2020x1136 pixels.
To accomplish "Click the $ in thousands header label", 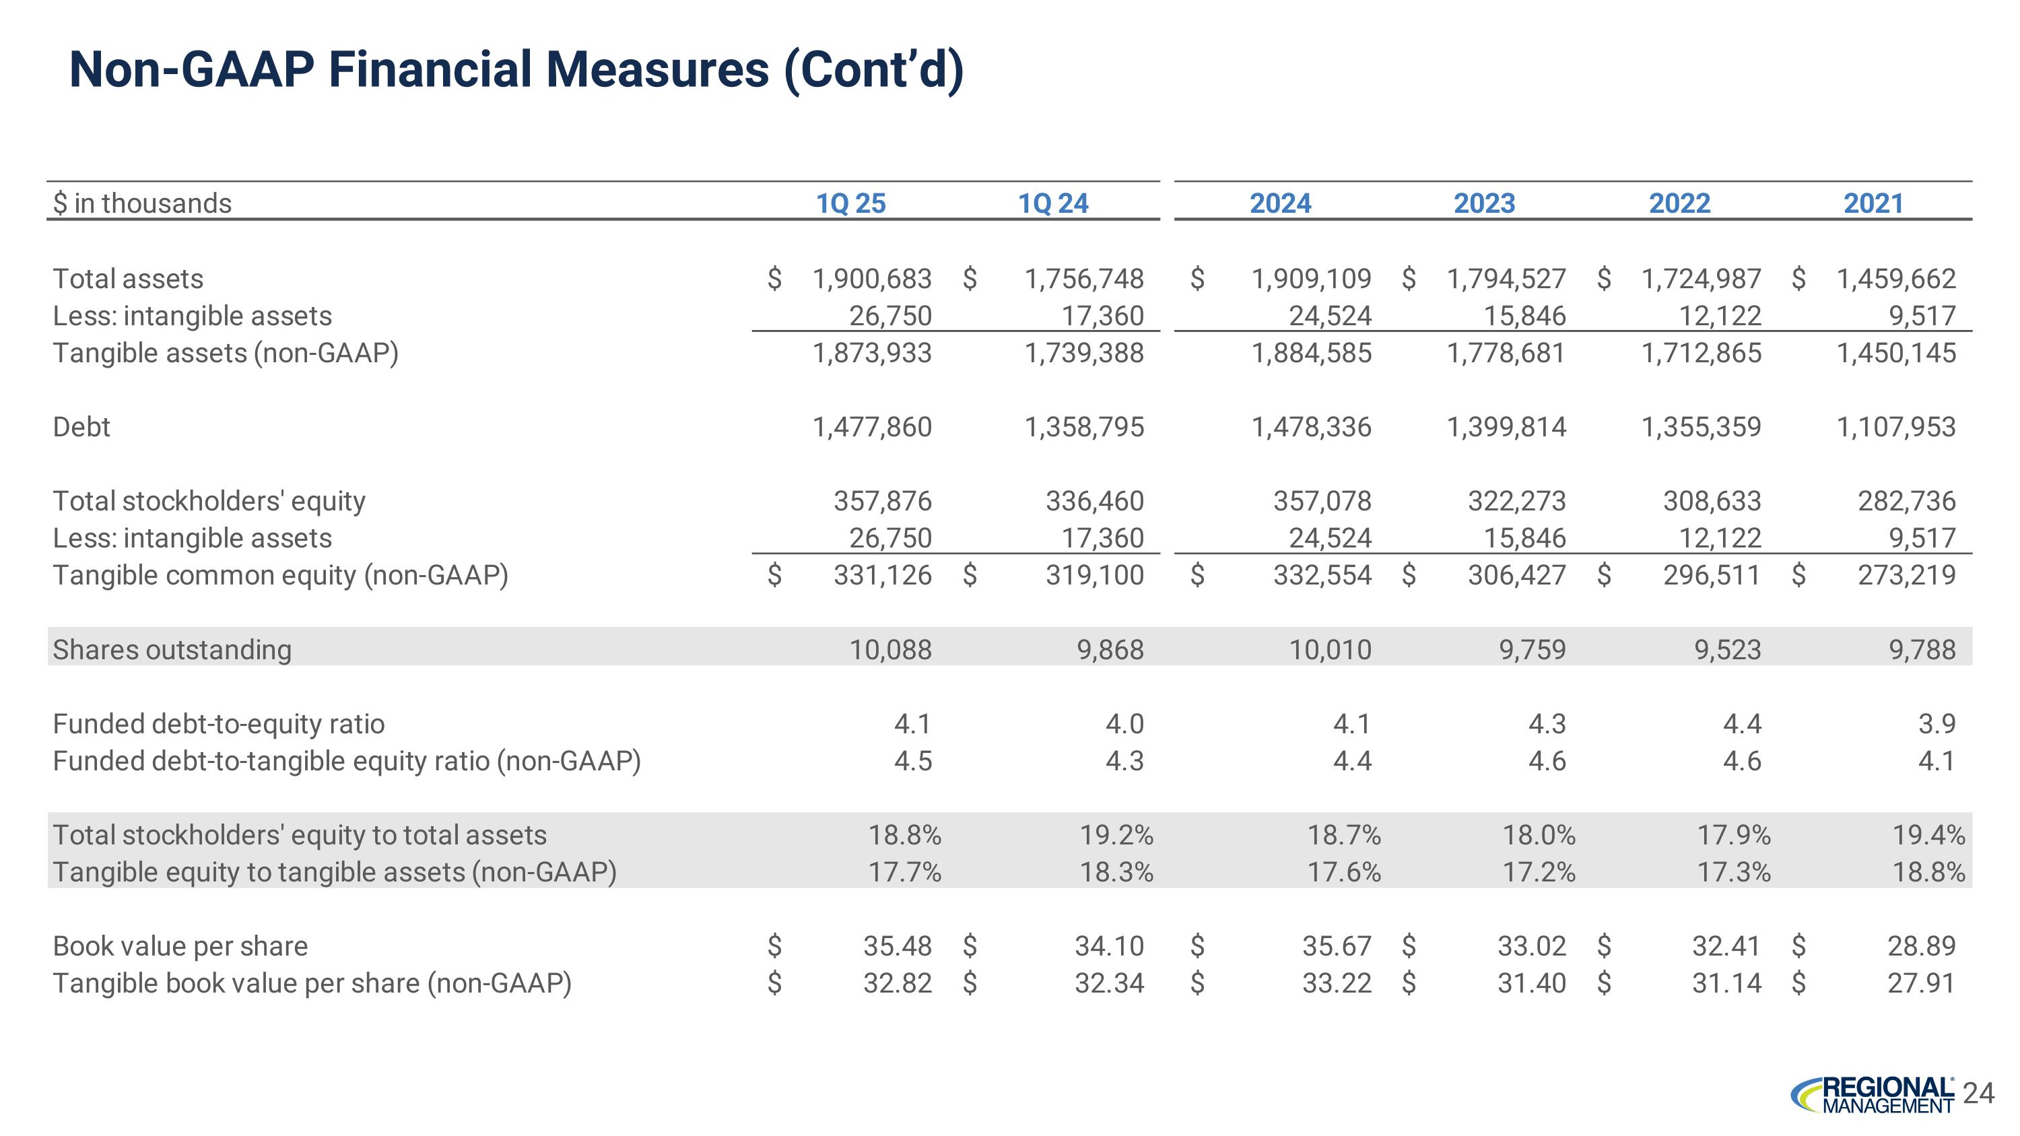I will point(142,204).
